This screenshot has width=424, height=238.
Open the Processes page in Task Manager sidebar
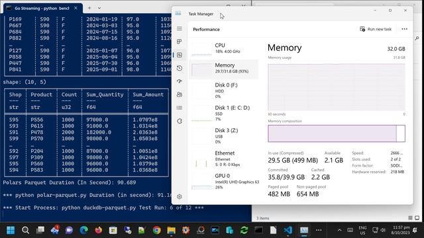[180, 42]
